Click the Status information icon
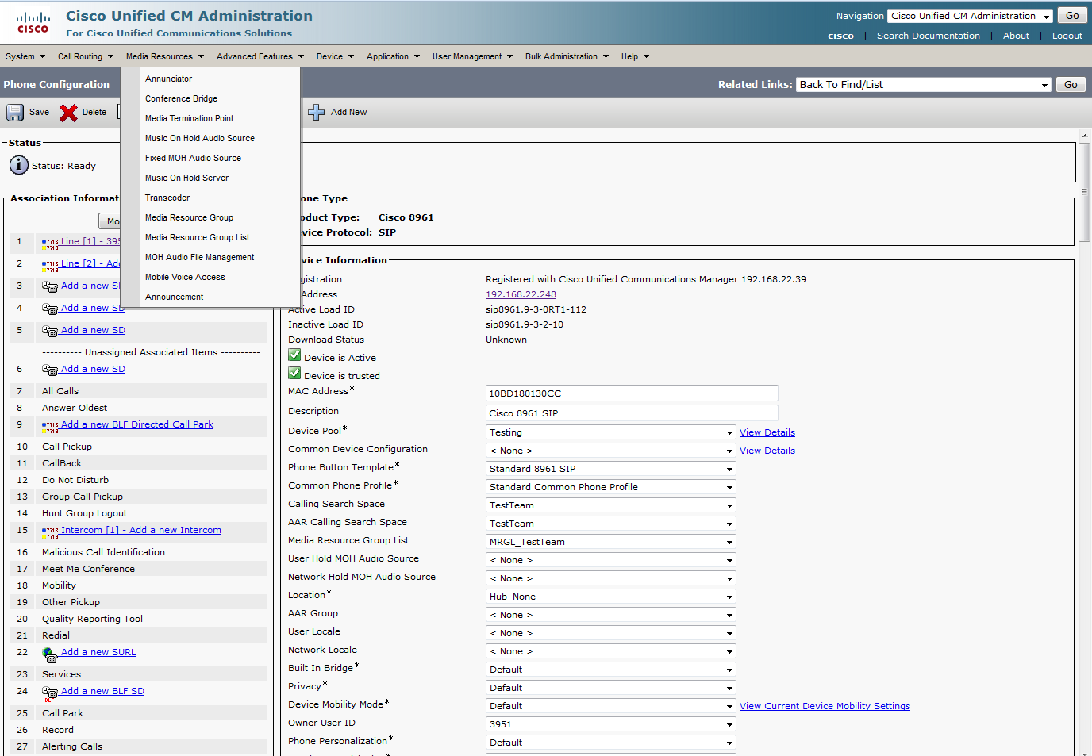Viewport: 1092px width, 756px height. coord(19,165)
